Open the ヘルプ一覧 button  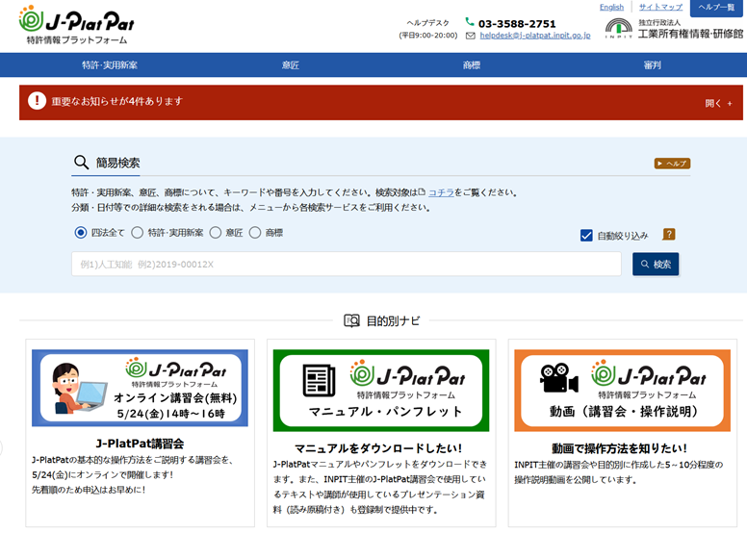tap(716, 8)
